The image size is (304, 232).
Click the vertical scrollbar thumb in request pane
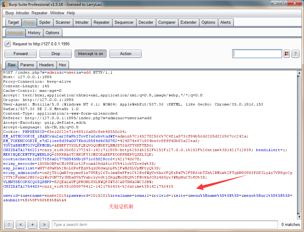tap(299, 144)
